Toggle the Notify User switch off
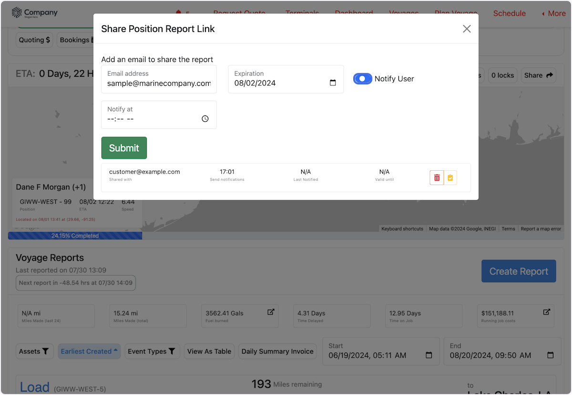This screenshot has width=572, height=395. pos(362,78)
